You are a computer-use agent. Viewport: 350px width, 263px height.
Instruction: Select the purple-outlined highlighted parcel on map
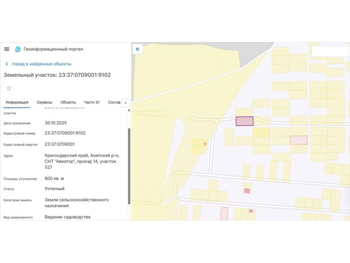coord(245,121)
